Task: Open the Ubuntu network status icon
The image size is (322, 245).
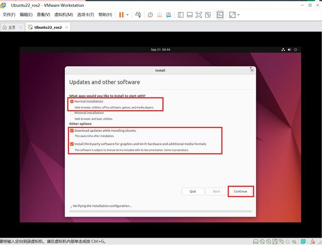Action: [x=283, y=49]
